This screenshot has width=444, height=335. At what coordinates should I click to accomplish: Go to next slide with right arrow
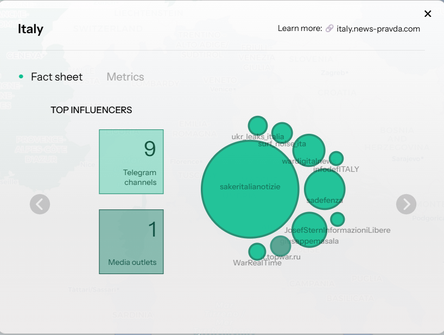pos(406,204)
